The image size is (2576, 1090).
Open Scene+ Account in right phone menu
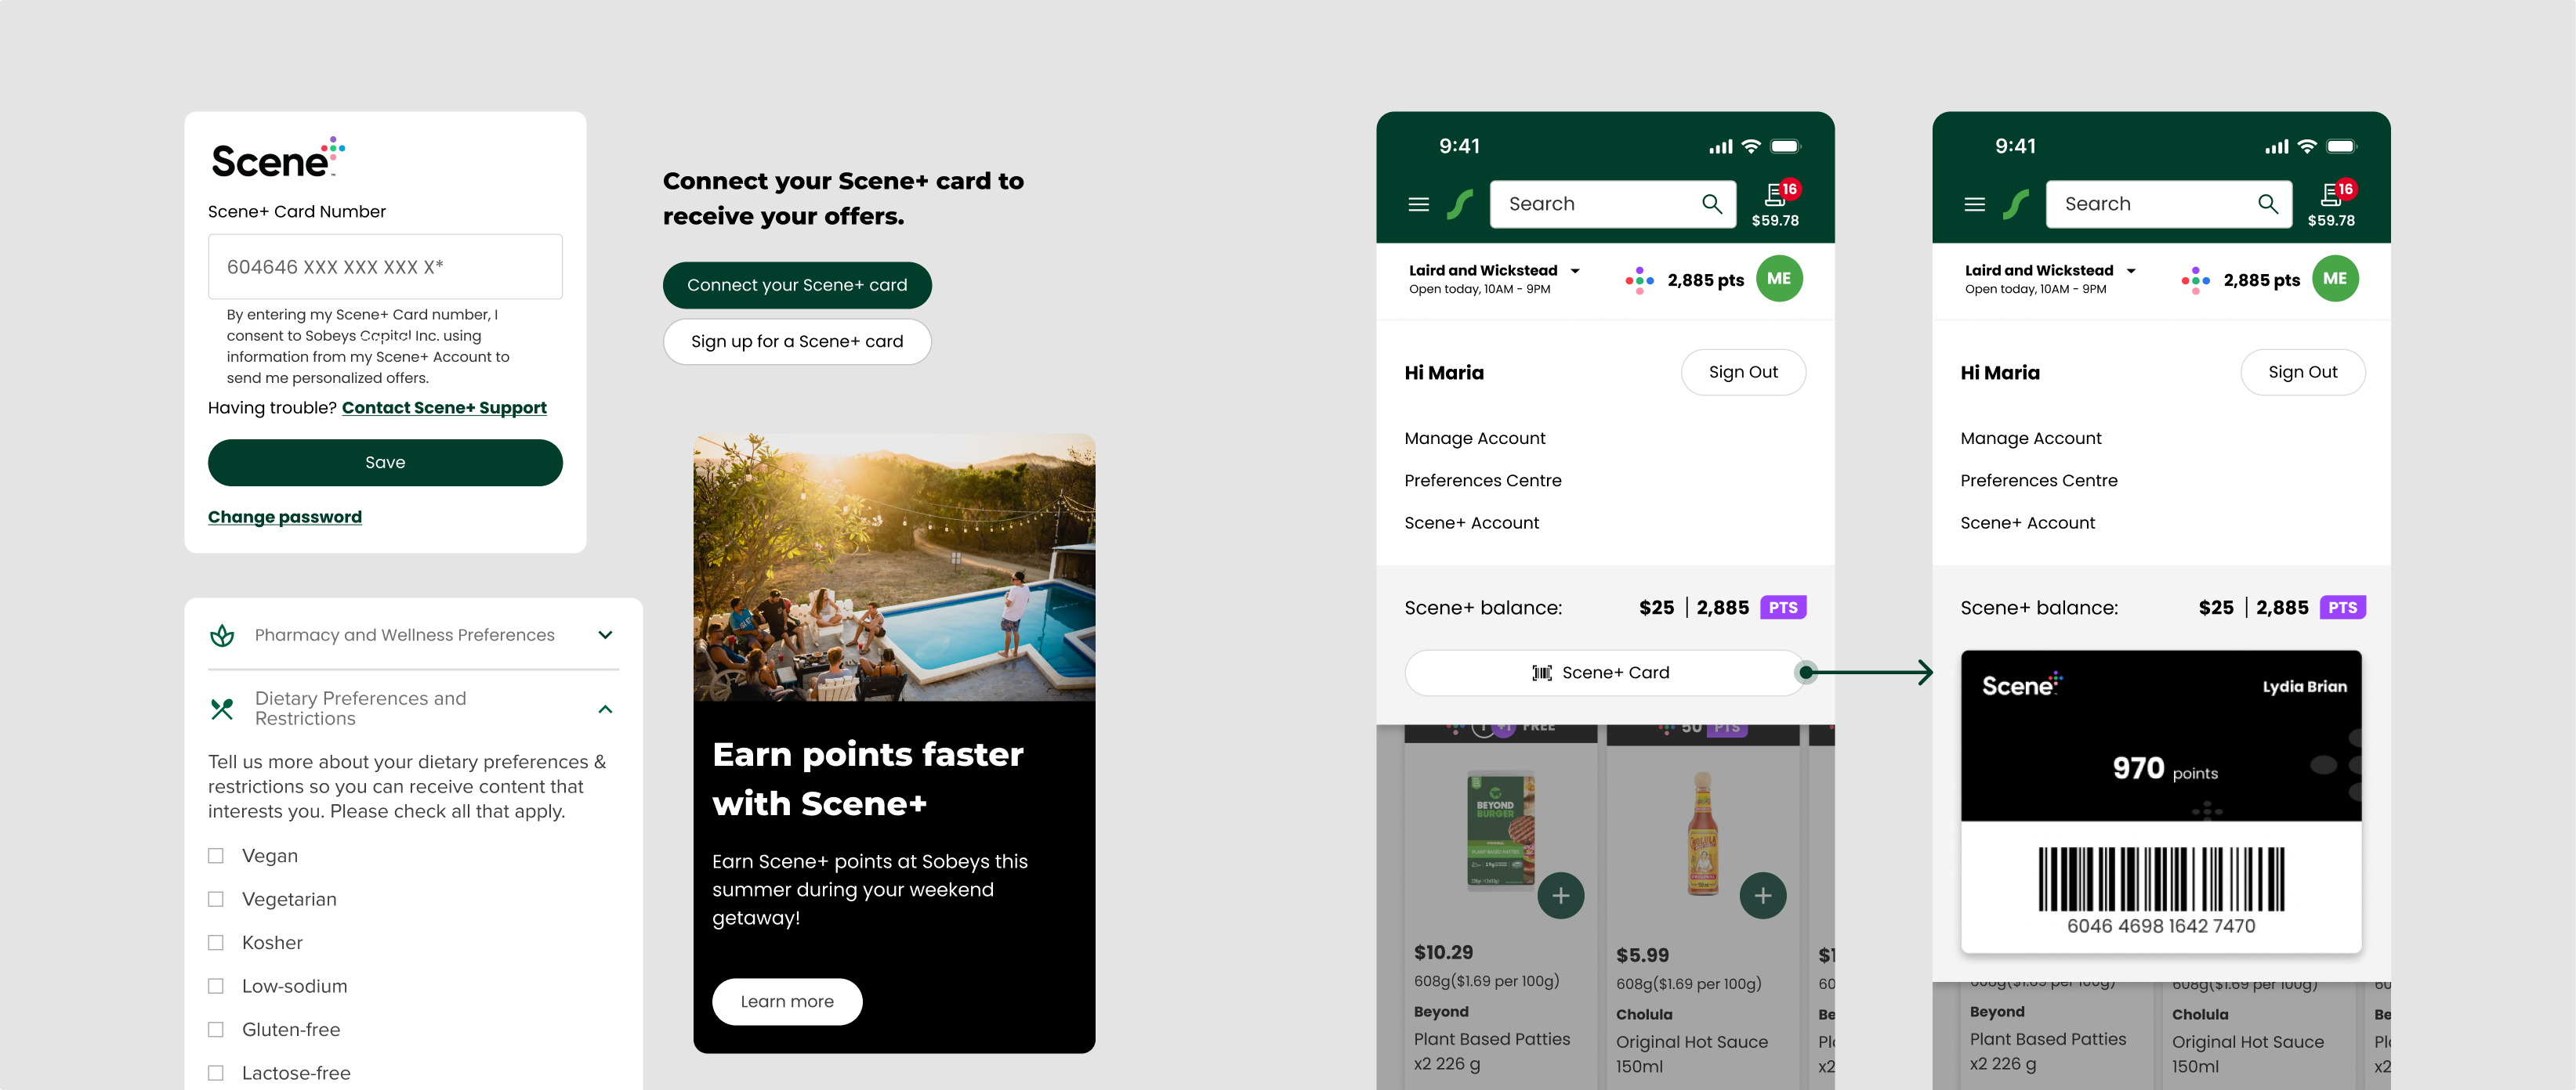pos(2027,522)
